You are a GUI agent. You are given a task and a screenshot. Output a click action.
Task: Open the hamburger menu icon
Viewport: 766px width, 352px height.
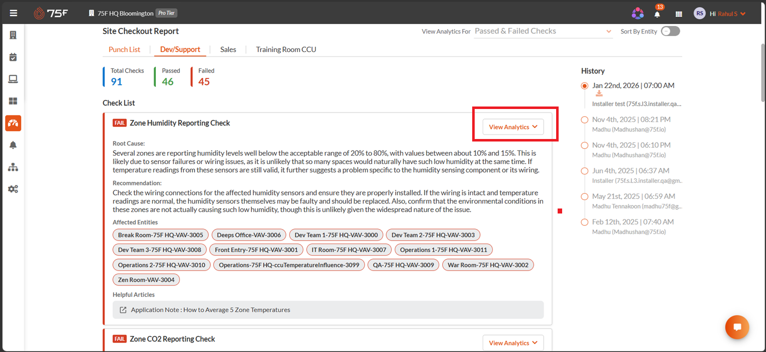[13, 13]
